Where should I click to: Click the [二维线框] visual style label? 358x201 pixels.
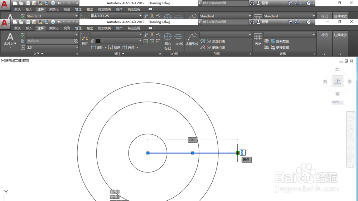pyautogui.click(x=21, y=60)
